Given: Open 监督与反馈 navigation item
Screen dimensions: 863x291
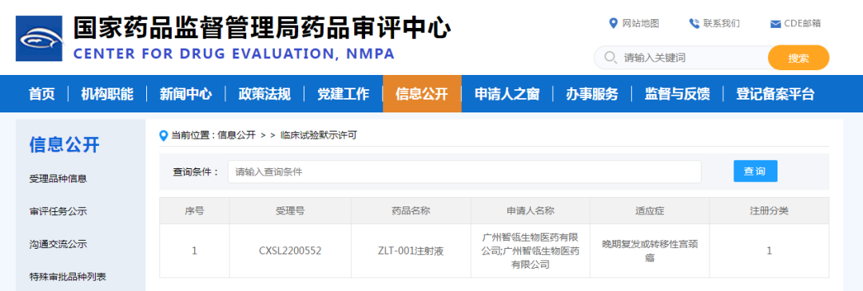Looking at the screenshot, I should 678,94.
